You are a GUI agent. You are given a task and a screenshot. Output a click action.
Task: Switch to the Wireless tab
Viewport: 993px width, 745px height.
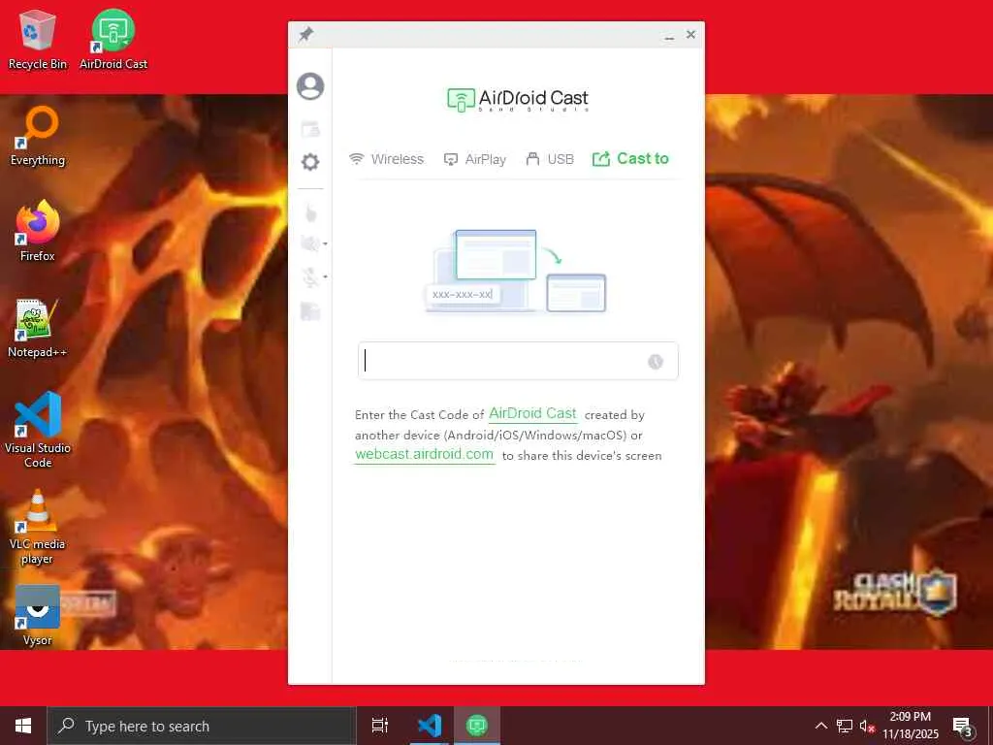(386, 159)
